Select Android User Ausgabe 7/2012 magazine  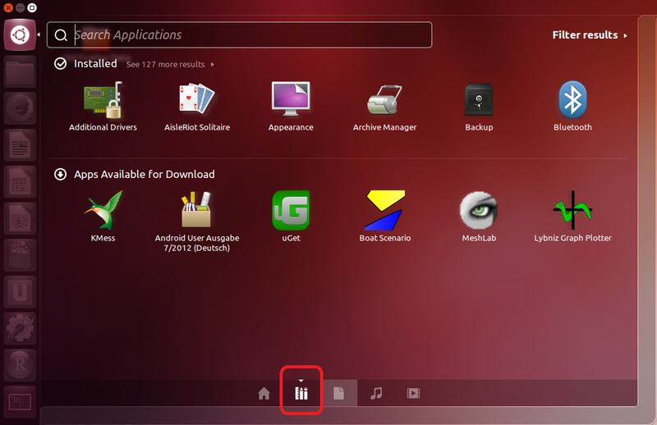pos(197,222)
